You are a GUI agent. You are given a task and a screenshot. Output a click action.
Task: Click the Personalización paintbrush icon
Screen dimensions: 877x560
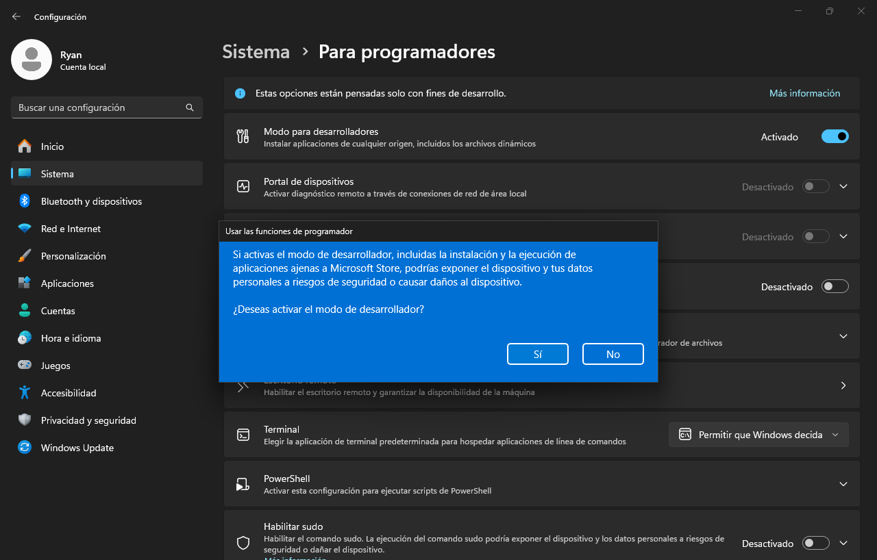click(x=25, y=255)
